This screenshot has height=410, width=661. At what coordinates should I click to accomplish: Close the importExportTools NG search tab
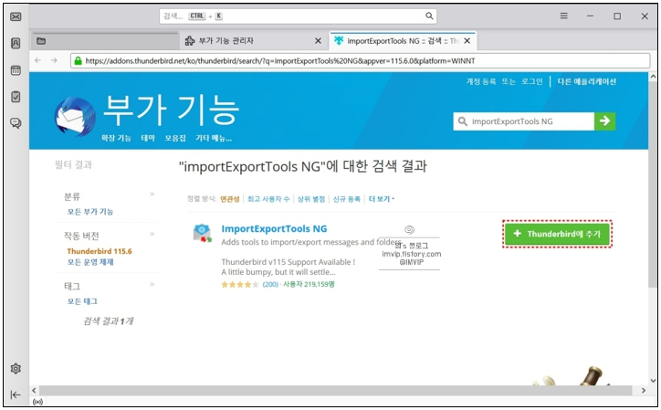(x=467, y=41)
